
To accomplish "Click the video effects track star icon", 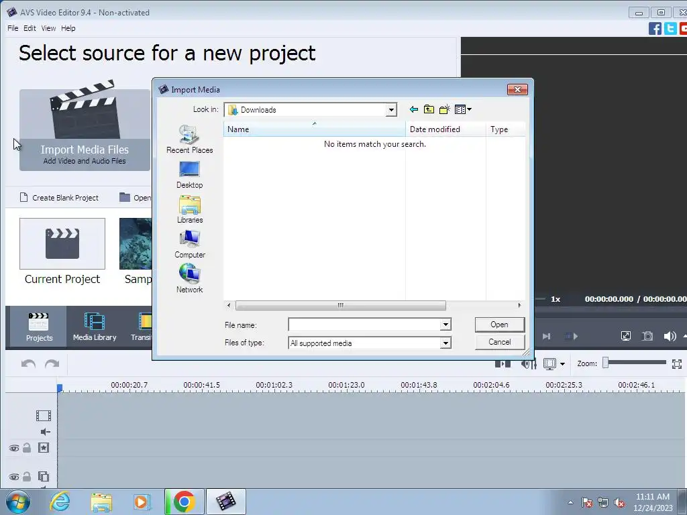I will [x=44, y=447].
